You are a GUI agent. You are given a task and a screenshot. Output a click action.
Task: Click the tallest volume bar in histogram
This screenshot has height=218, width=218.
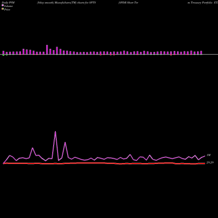(x=47, y=50)
